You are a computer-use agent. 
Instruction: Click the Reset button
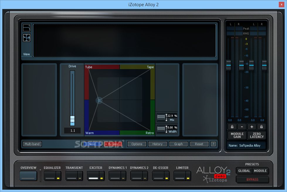[199, 144]
